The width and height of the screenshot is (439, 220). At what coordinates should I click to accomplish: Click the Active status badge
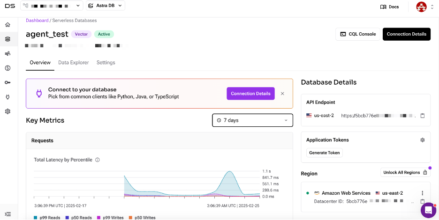(104, 34)
